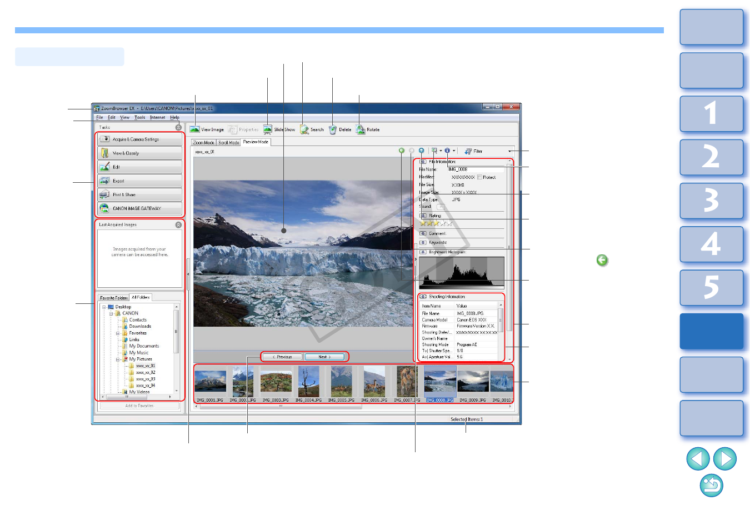The height and width of the screenshot is (530, 750).
Task: Open the Export task
Action: coord(140,181)
